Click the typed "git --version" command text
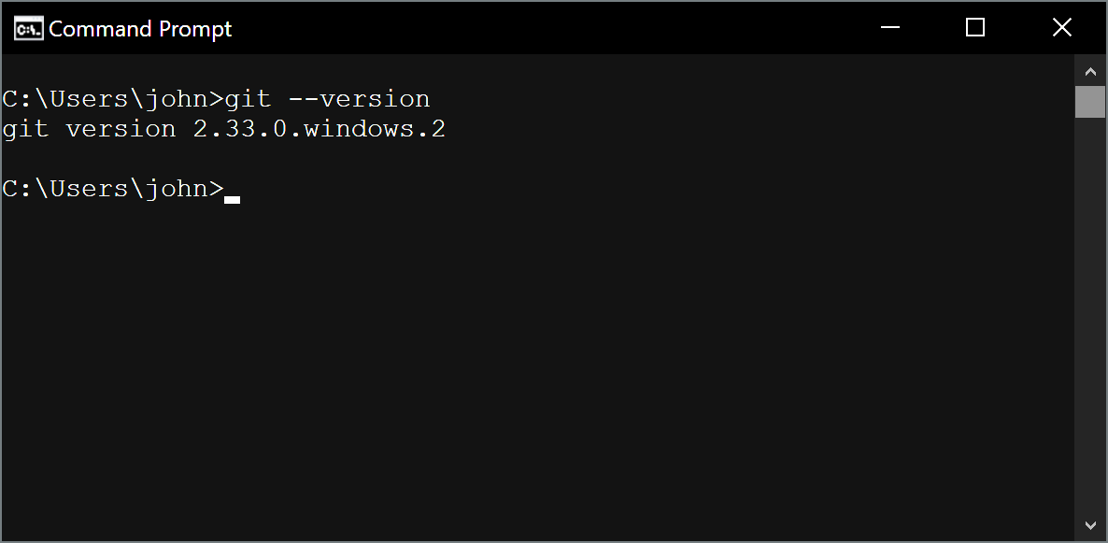The height and width of the screenshot is (543, 1108). [327, 99]
